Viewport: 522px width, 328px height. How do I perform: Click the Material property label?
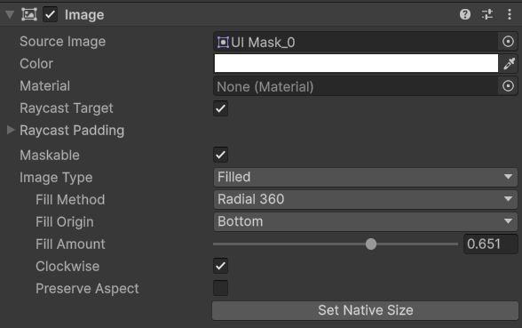(45, 86)
